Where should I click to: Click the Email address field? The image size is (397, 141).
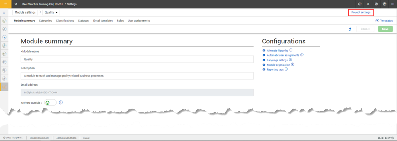[x=137, y=93]
